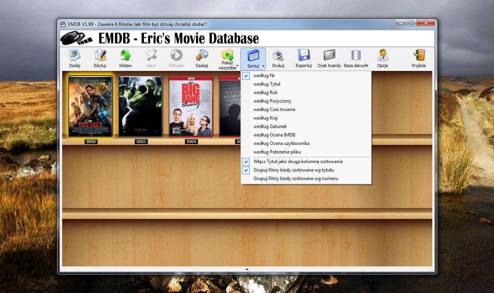The image size is (494, 293).
Task: Click the bottom panel expand arrow
Action: (247, 269)
